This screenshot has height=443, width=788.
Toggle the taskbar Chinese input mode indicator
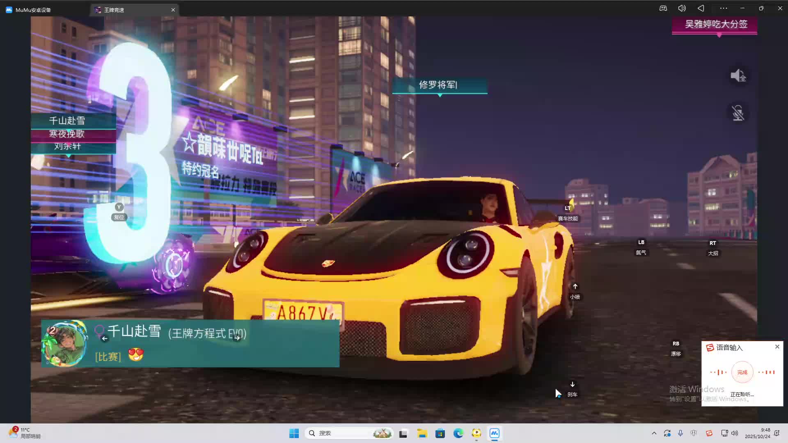tap(694, 433)
